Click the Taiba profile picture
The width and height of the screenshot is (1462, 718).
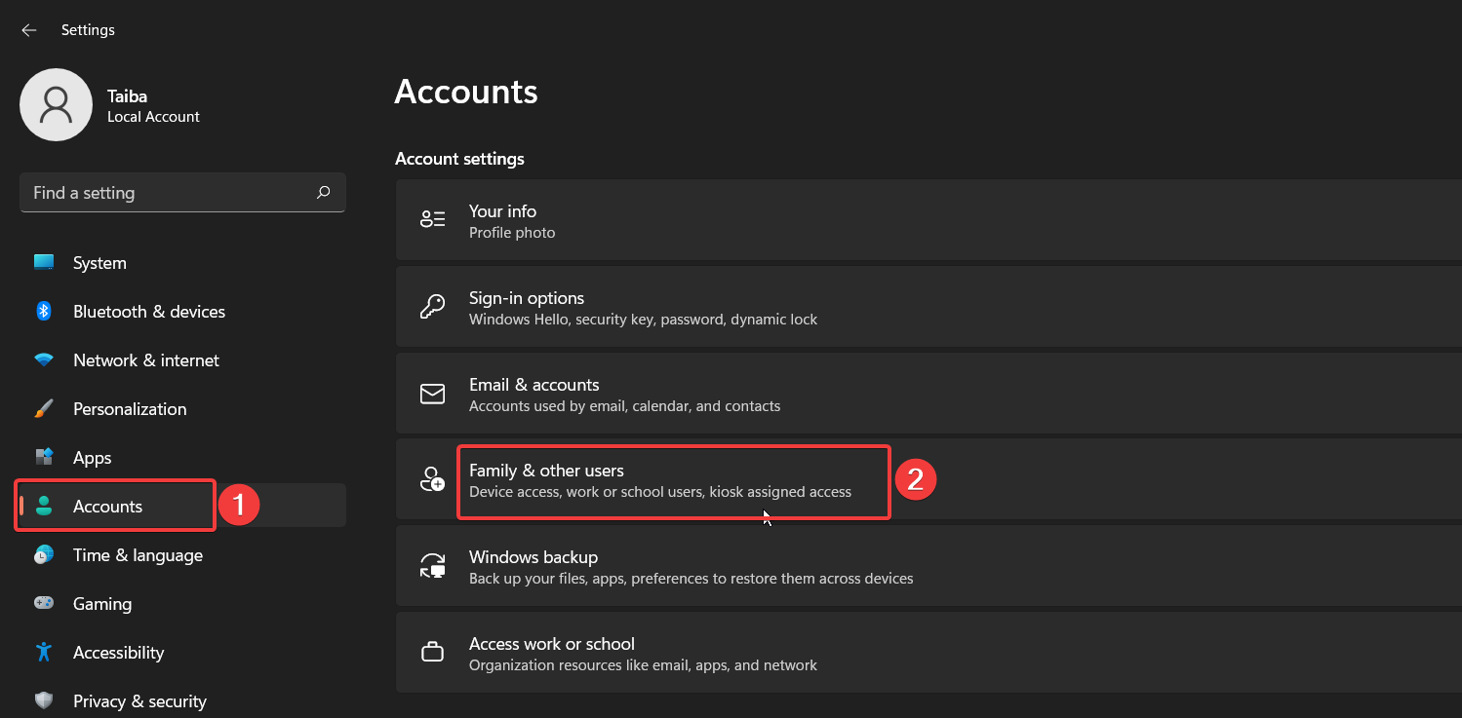(x=56, y=104)
